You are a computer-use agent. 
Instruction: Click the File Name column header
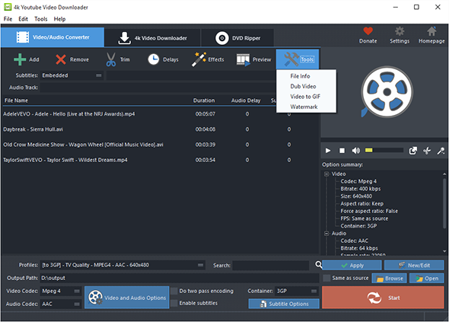[x=16, y=100]
